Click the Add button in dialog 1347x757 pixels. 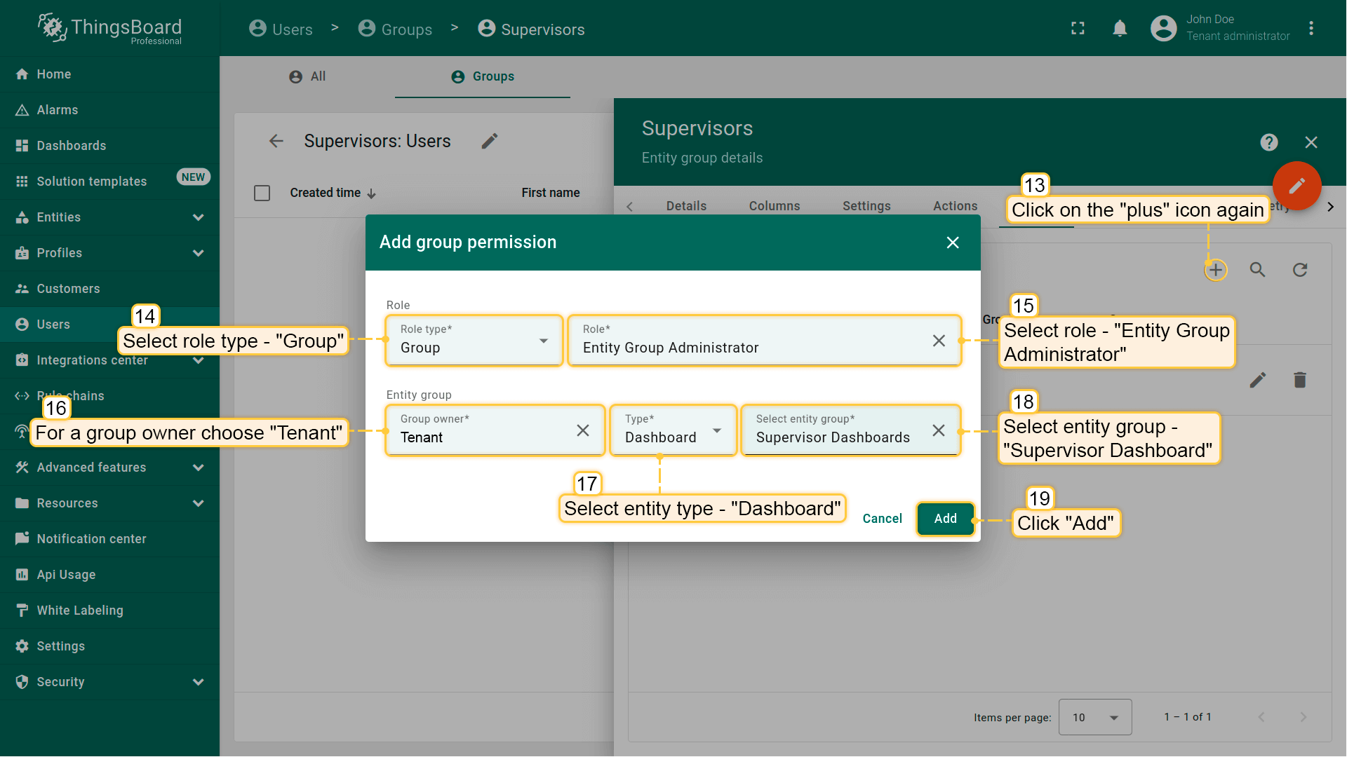point(945,519)
